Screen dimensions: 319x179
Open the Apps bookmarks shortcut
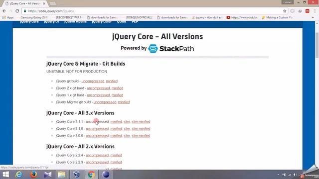click(8, 17)
